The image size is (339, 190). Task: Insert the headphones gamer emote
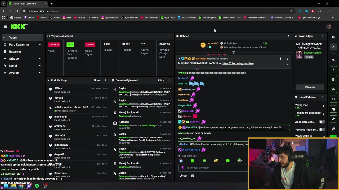[239, 160]
